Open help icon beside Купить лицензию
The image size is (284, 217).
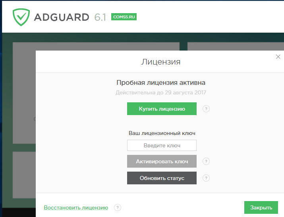click(x=206, y=109)
